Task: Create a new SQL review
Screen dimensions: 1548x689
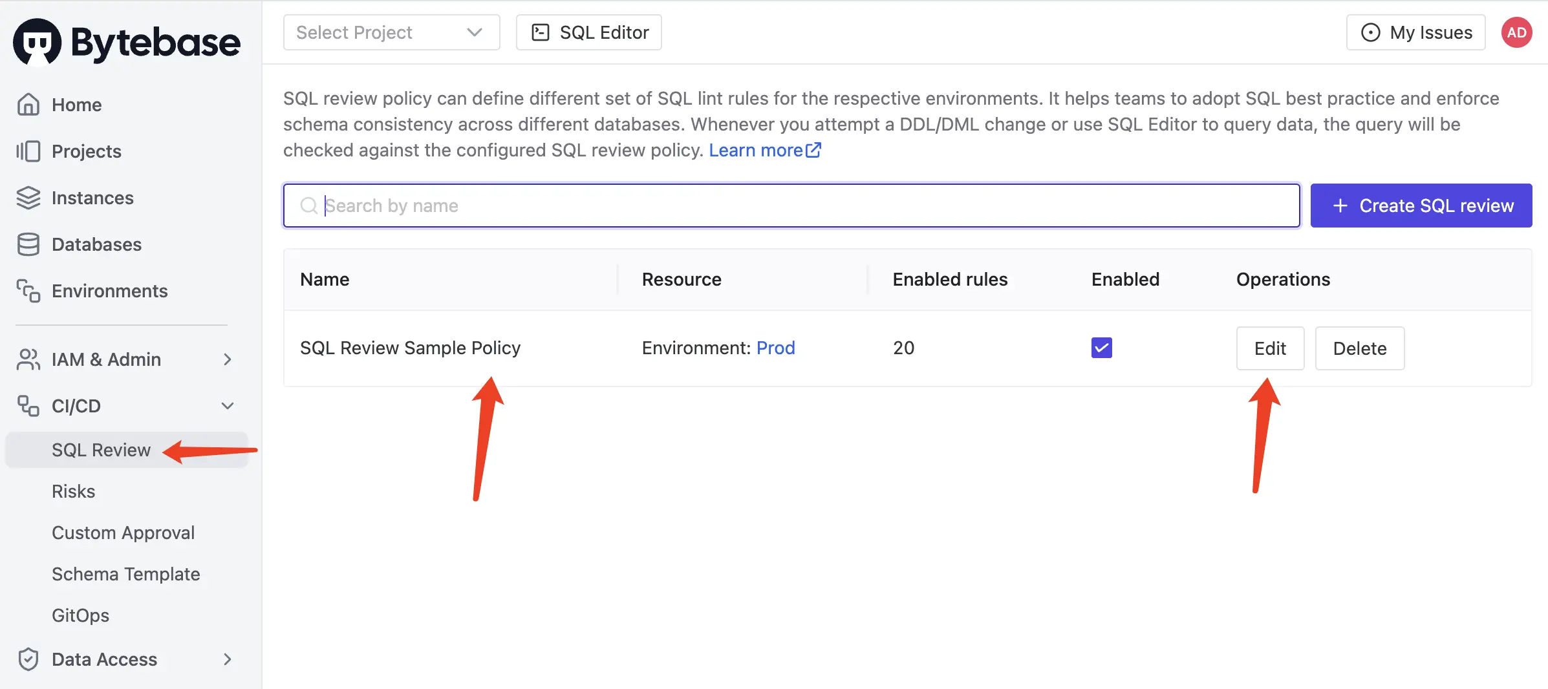Action: tap(1421, 206)
